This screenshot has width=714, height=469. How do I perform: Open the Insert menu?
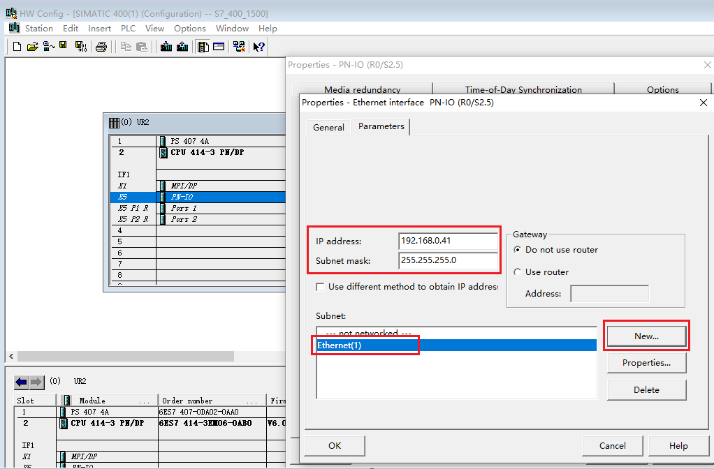(99, 28)
